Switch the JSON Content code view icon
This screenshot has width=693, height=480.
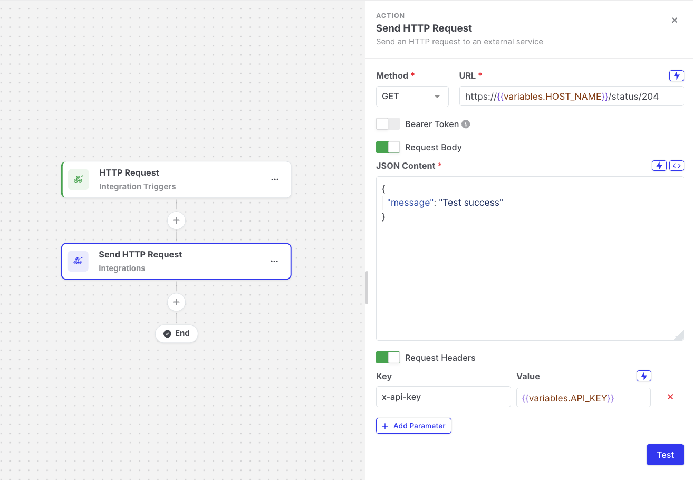click(677, 166)
